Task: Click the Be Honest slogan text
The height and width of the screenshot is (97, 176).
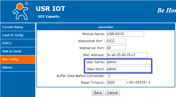Action: pos(166,10)
